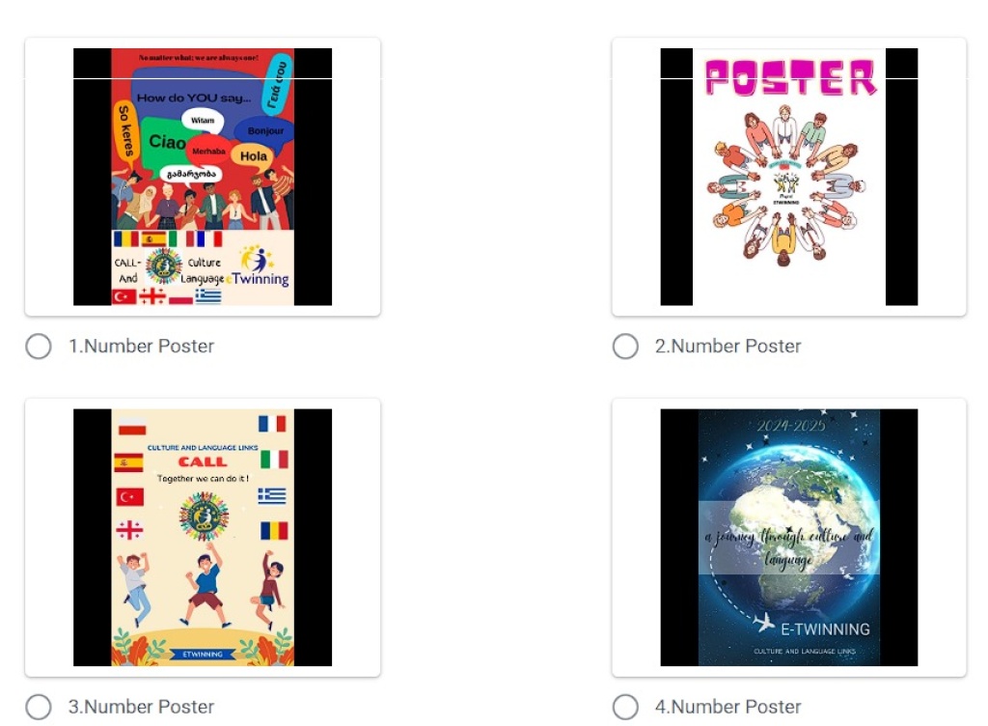Image resolution: width=988 pixels, height=726 pixels.
Task: Click the '3.Number Poster' option label
Action: pyautogui.click(x=142, y=707)
